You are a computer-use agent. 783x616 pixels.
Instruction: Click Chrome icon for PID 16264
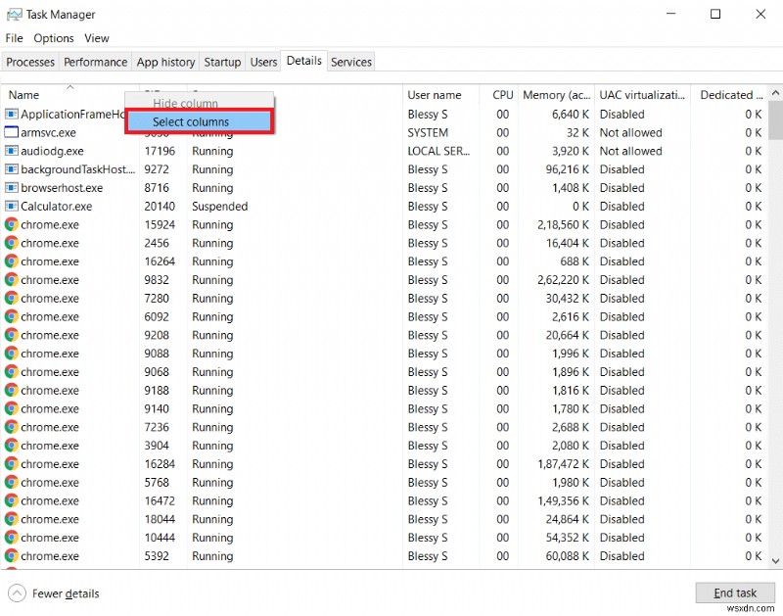tap(12, 261)
